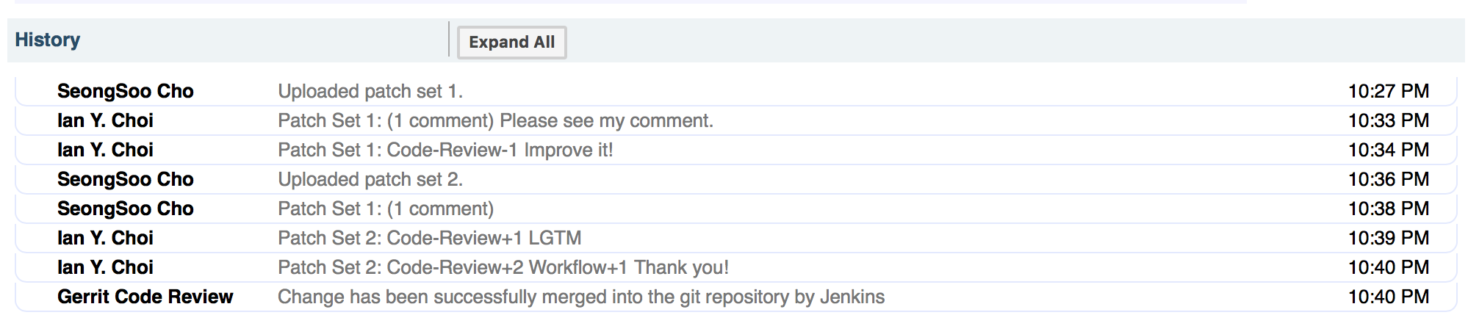1468x326 pixels.
Task: Expand SeongSoo Cho's "Patch Set 1: (1 comment)" entry
Action: (385, 209)
